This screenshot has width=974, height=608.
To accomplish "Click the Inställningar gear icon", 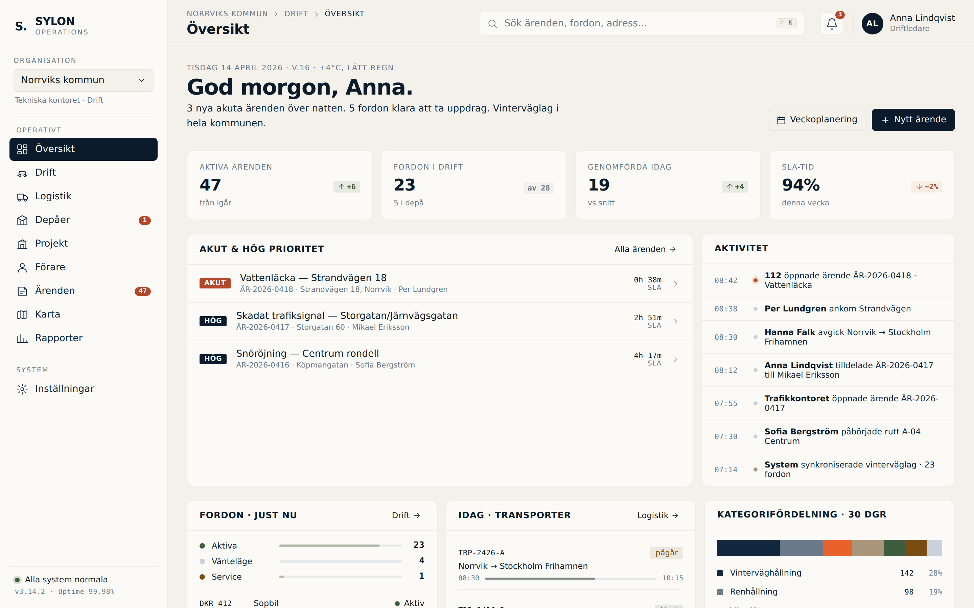I will pyautogui.click(x=22, y=389).
